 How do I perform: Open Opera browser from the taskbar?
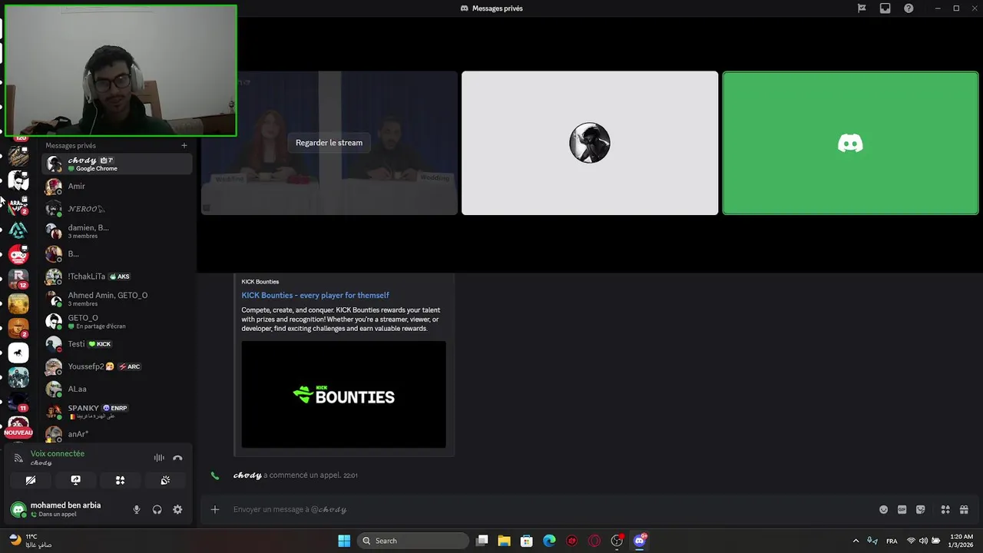594,541
